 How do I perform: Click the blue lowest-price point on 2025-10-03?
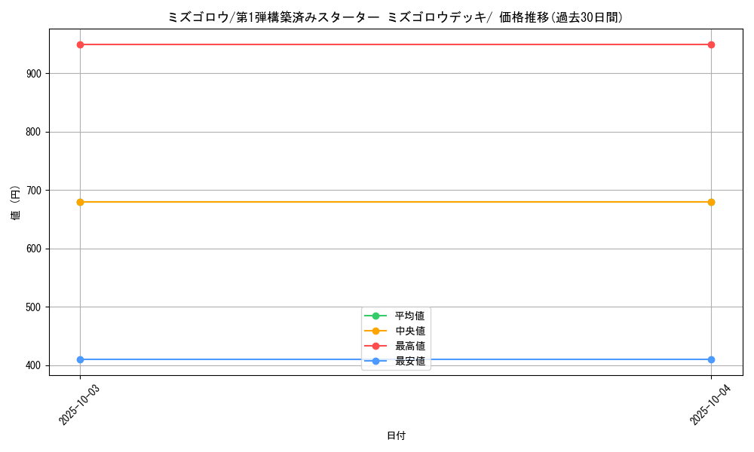tap(80, 359)
